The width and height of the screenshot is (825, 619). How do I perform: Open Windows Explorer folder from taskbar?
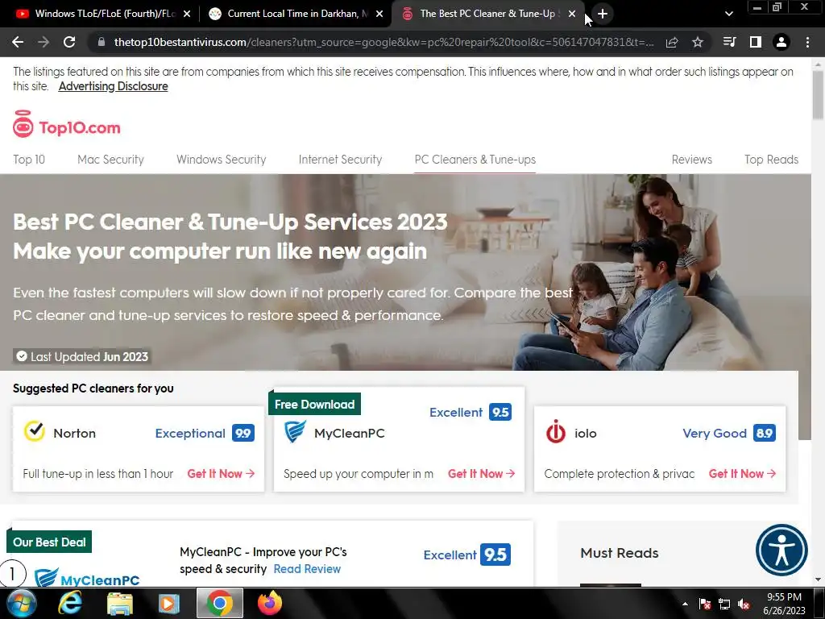click(x=119, y=604)
